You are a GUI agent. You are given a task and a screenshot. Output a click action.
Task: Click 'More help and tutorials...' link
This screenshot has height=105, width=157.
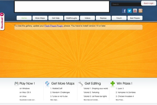[91, 100]
